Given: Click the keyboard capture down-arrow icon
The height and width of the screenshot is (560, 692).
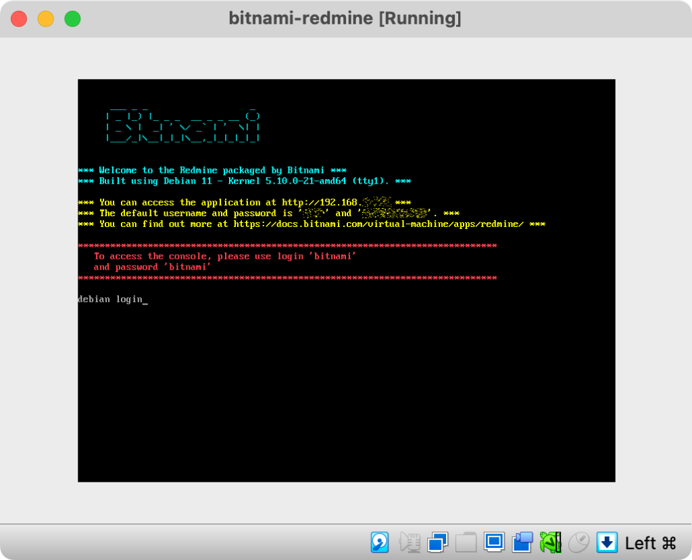Looking at the screenshot, I should pos(607,542).
